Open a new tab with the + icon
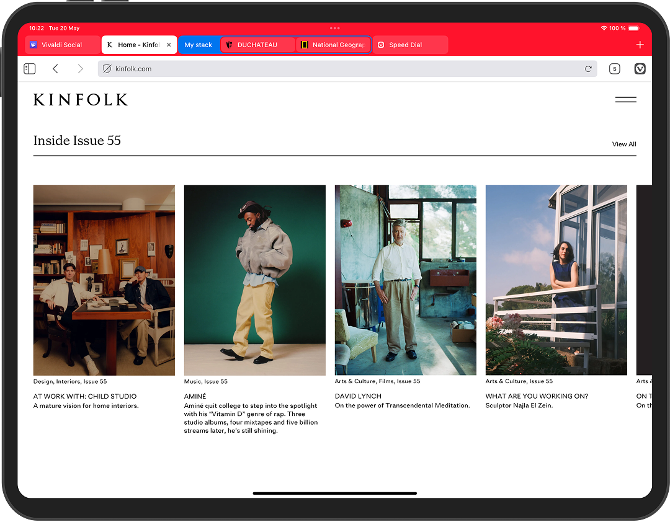 click(640, 44)
